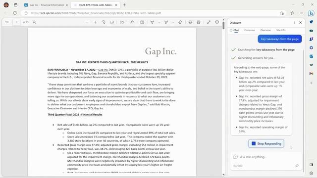Click 'Generating answers for you...' status text
317x178 pixels.
(257, 58)
